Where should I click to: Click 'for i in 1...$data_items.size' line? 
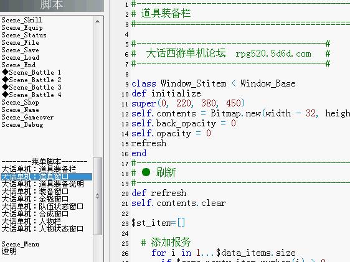(224, 253)
